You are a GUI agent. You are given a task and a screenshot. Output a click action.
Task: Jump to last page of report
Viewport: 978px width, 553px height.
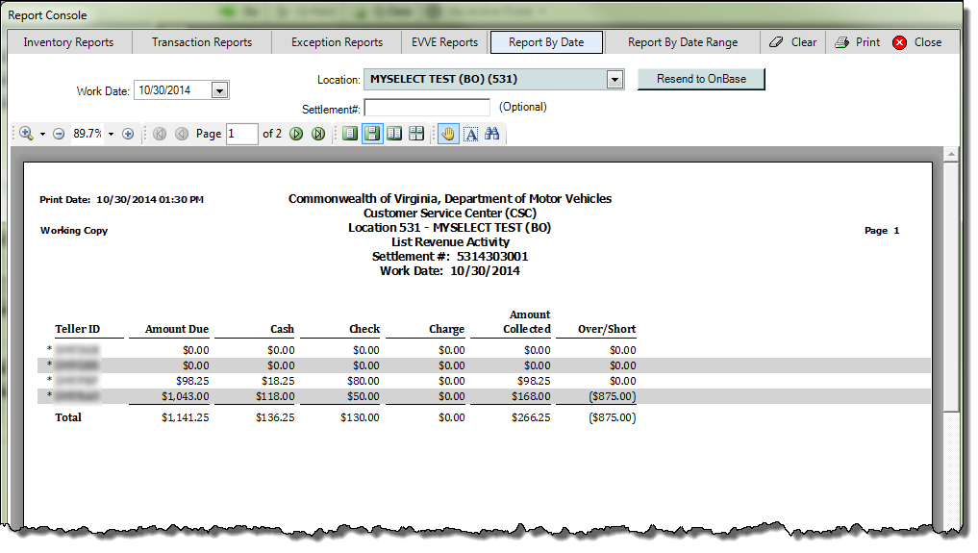pyautogui.click(x=317, y=134)
